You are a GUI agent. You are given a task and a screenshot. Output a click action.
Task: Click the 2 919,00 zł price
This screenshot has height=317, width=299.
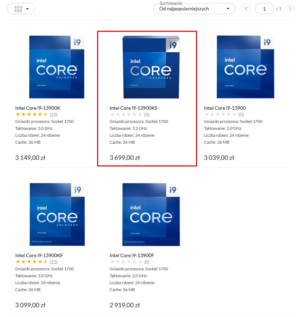click(x=124, y=305)
